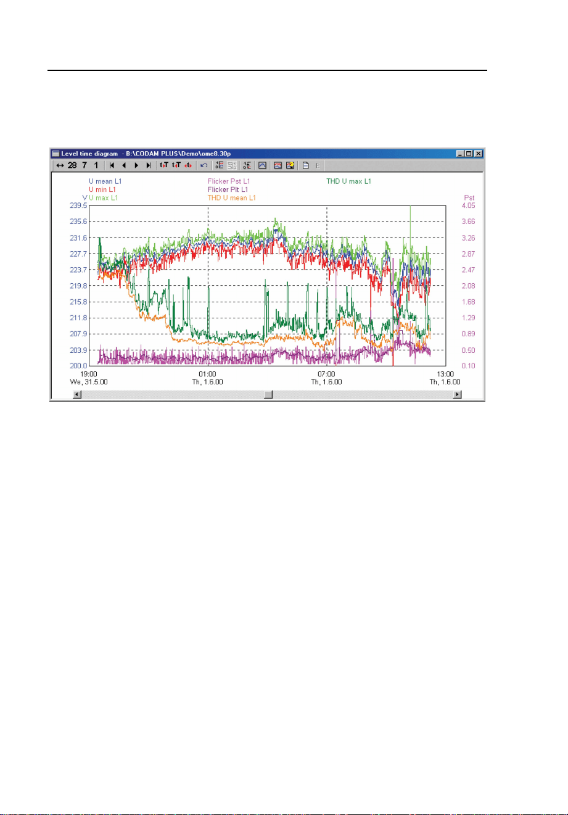Click the 07:00 time axis label
This screenshot has width=568, height=815.
point(326,374)
